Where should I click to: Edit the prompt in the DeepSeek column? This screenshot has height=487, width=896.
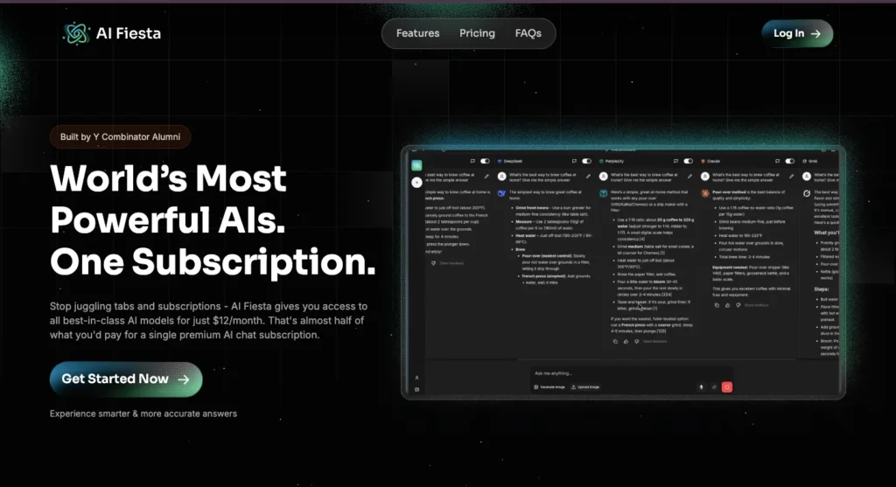coord(588,177)
